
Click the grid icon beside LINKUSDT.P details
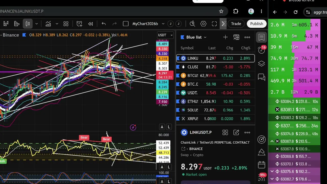(225, 132)
